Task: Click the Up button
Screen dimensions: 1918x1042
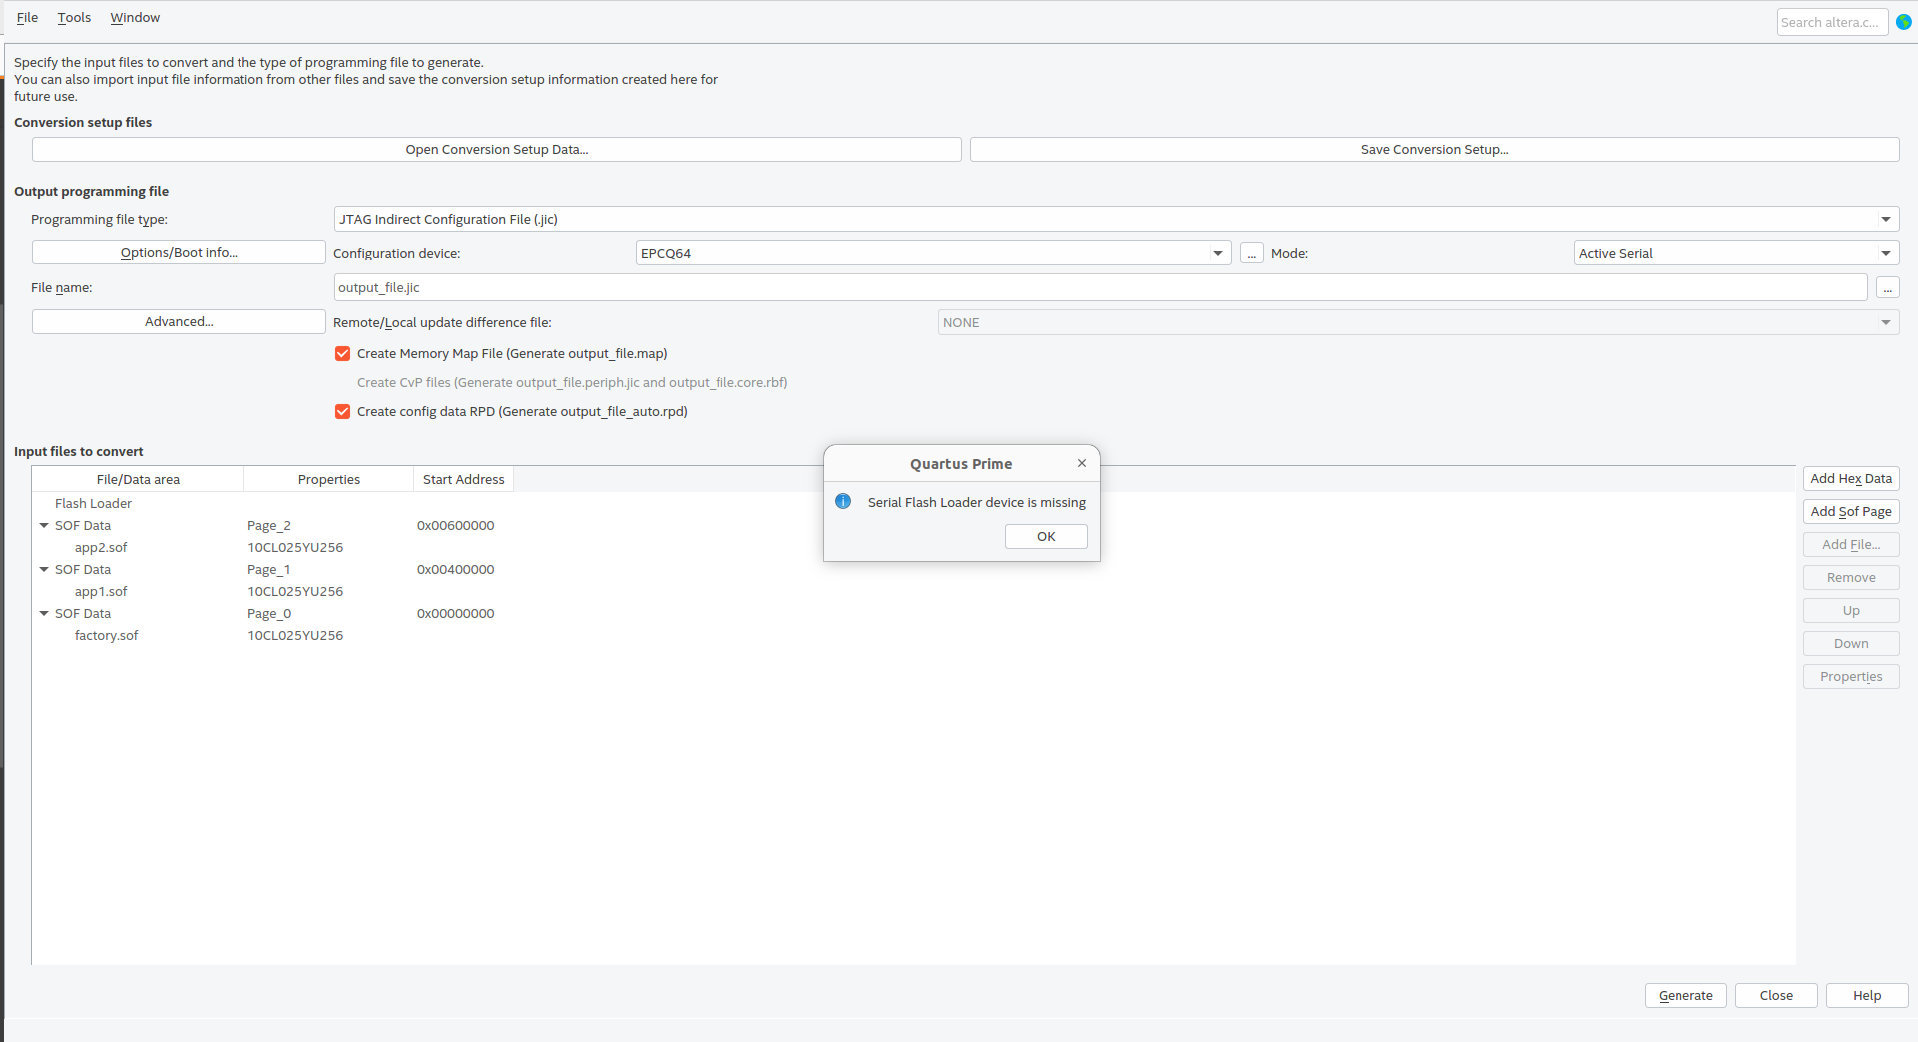Action: 1851,611
